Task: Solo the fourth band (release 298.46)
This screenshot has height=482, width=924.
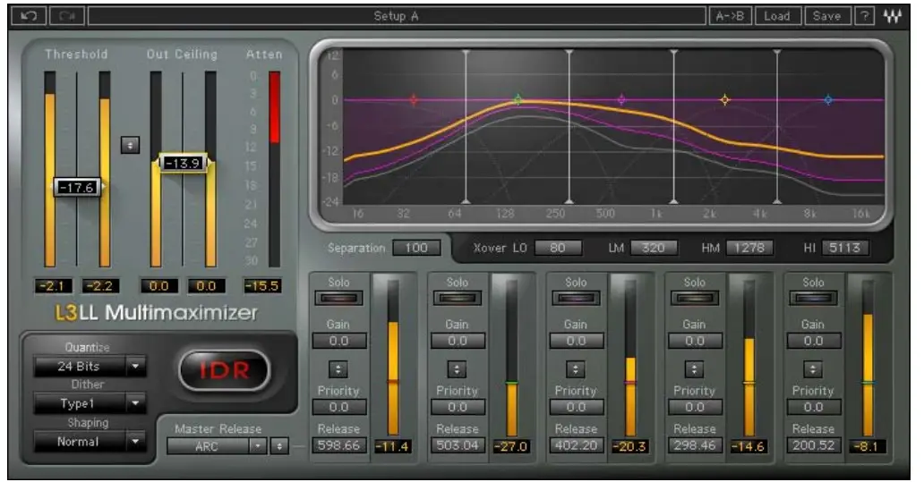Action: [695, 299]
